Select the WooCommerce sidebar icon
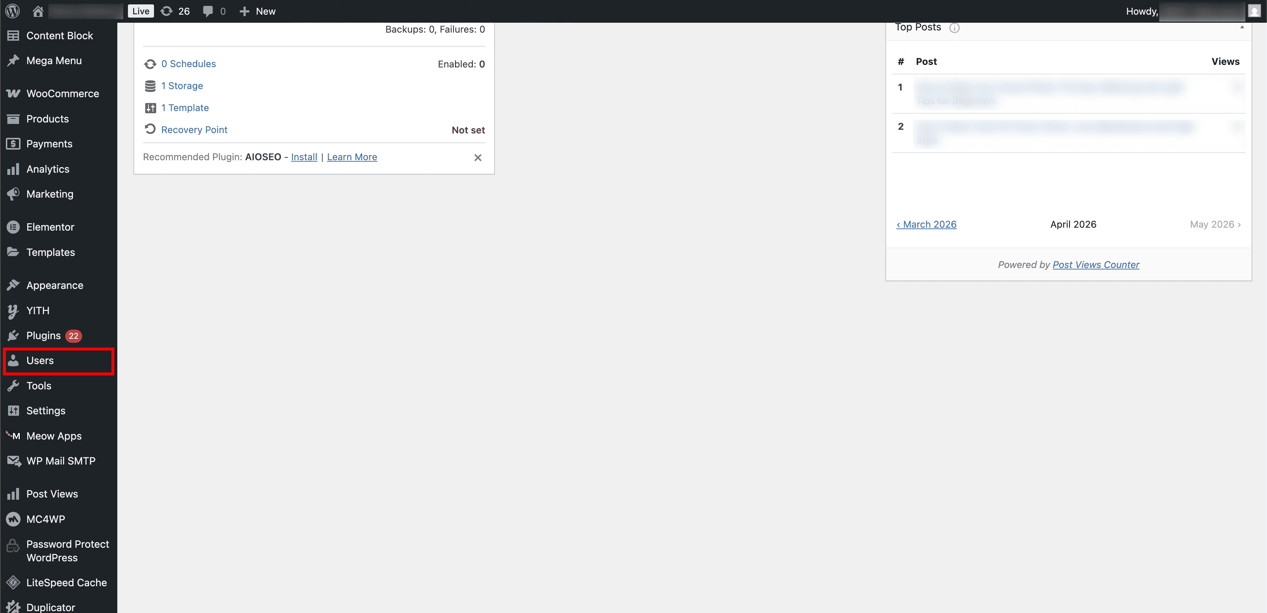Image resolution: width=1267 pixels, height=613 pixels. 13,93
